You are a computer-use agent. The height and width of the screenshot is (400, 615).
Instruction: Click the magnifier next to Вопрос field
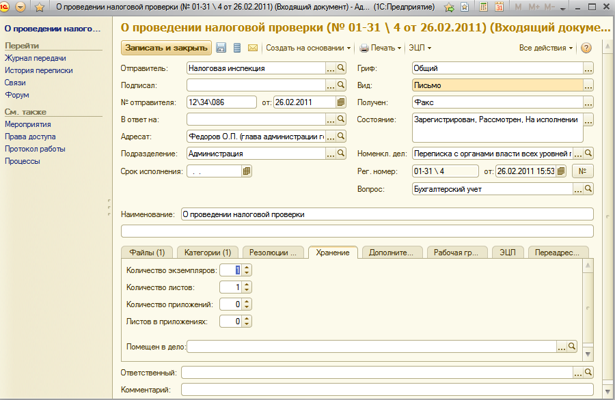pyautogui.click(x=588, y=189)
